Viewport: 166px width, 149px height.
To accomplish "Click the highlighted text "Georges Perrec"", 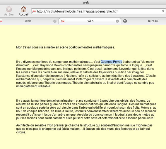I will point(111,62).
